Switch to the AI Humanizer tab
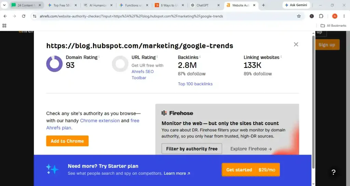Screen dimensions: 350x186 click(x=98, y=5)
